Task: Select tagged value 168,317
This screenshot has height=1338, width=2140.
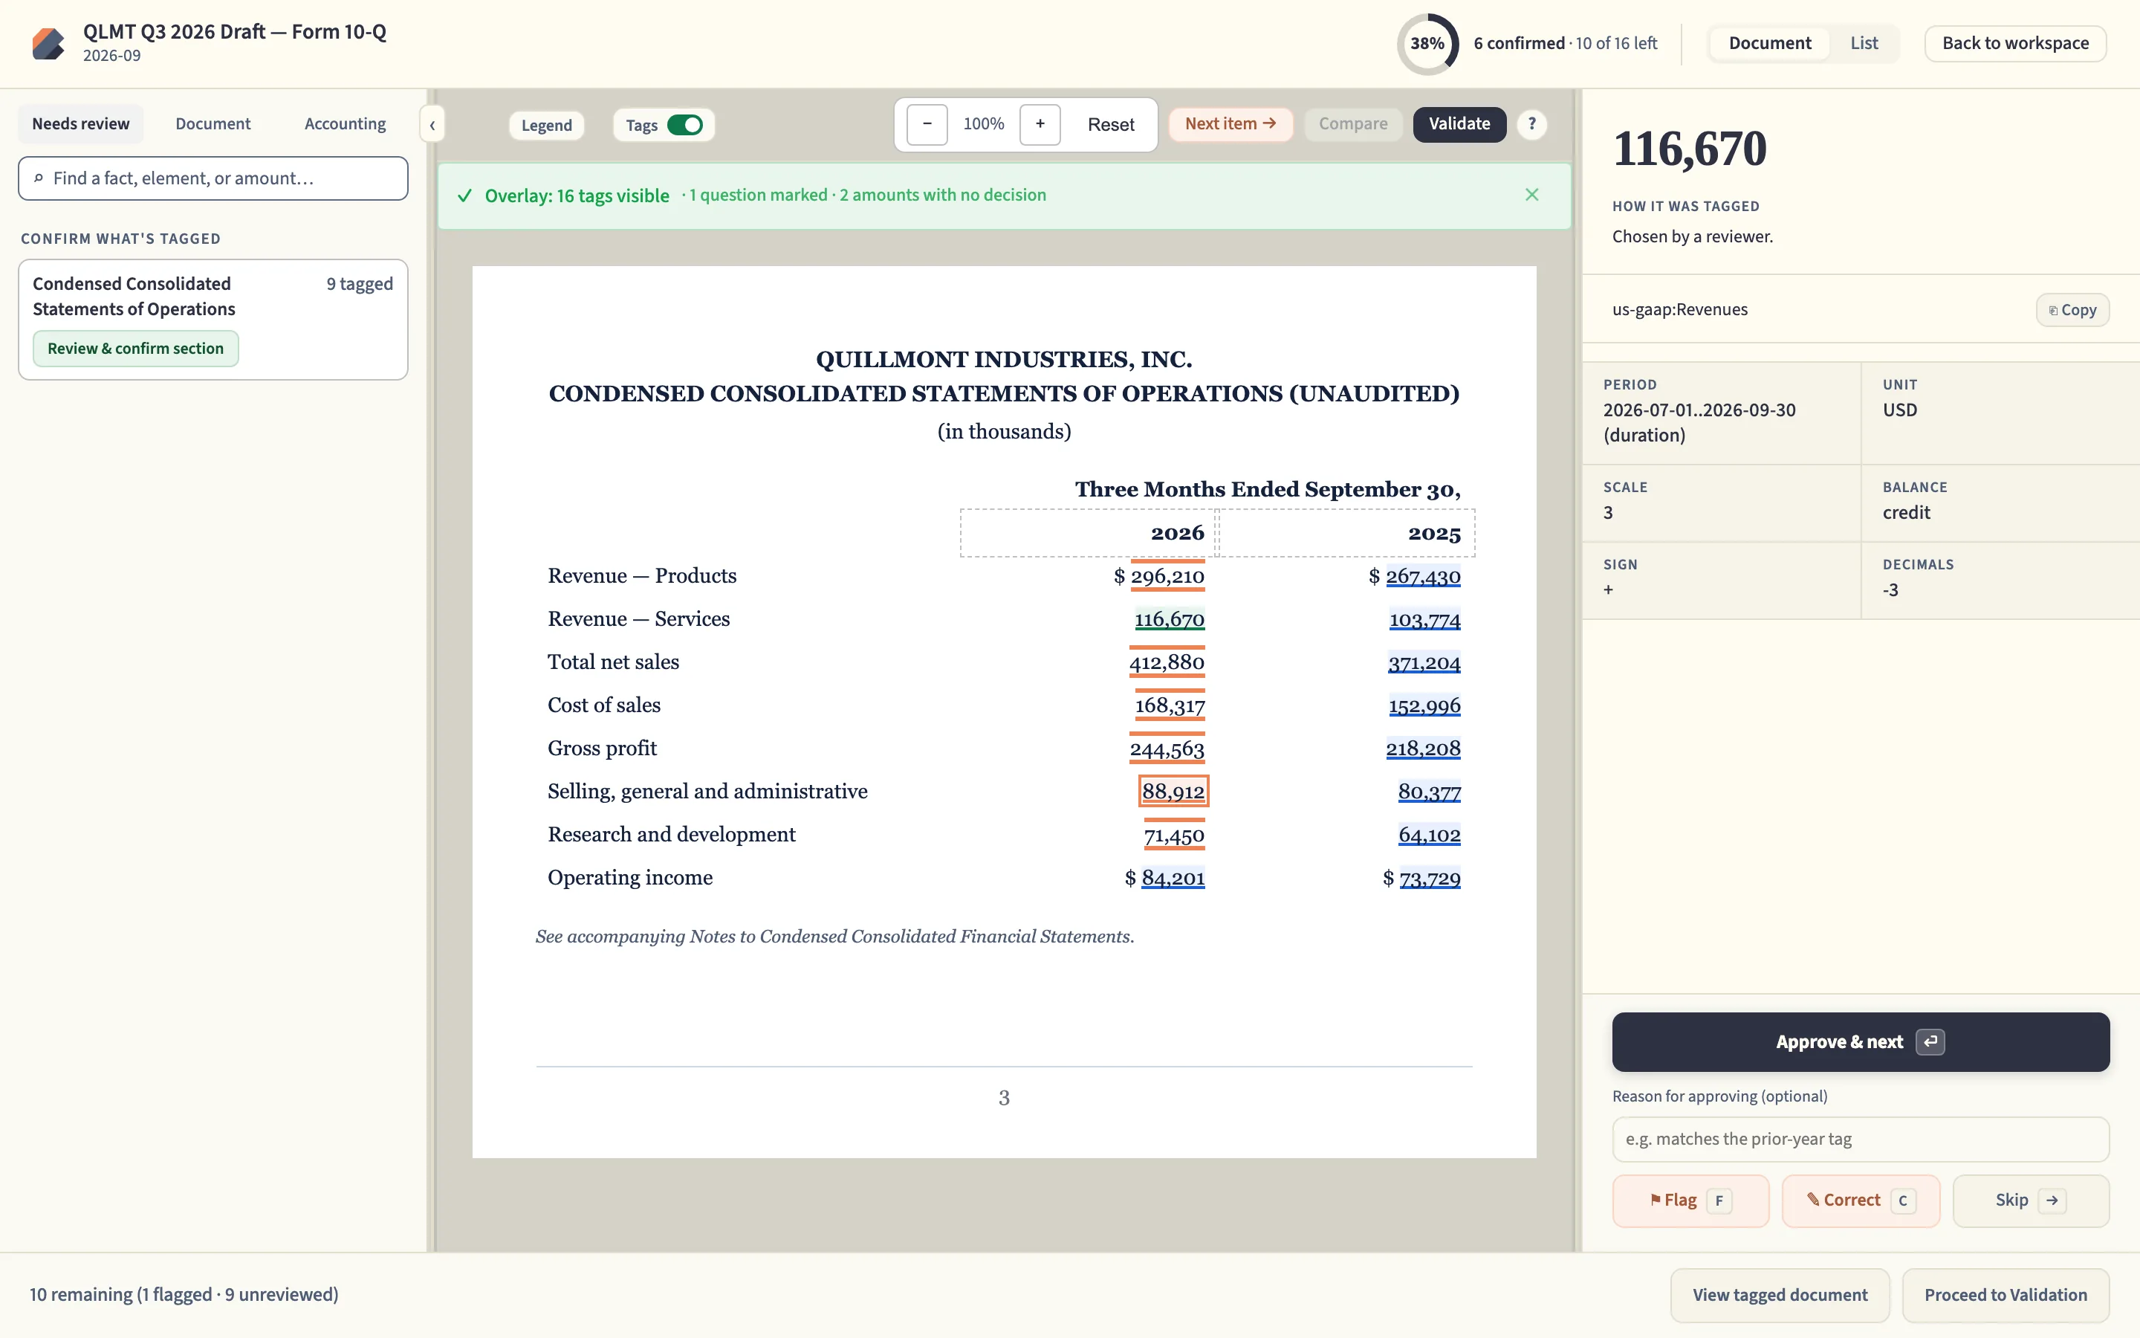Action: point(1169,705)
